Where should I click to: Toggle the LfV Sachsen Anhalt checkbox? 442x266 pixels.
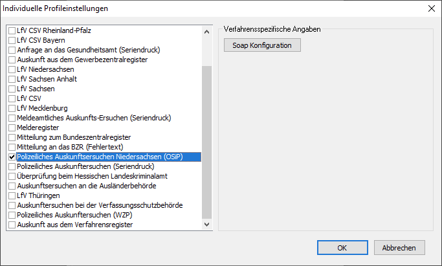[x=12, y=79]
